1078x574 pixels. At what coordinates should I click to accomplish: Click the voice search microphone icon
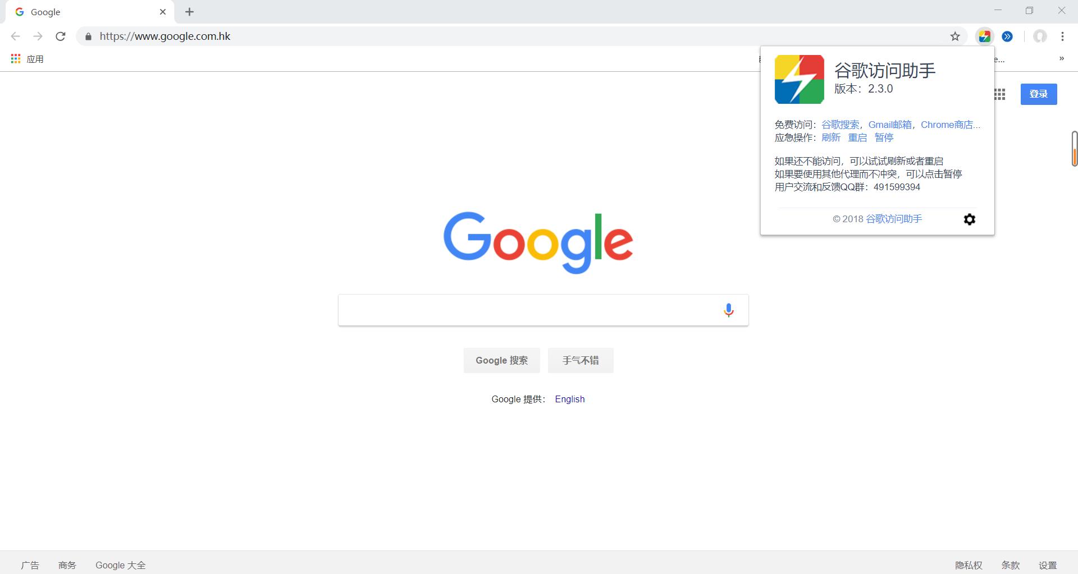point(728,309)
